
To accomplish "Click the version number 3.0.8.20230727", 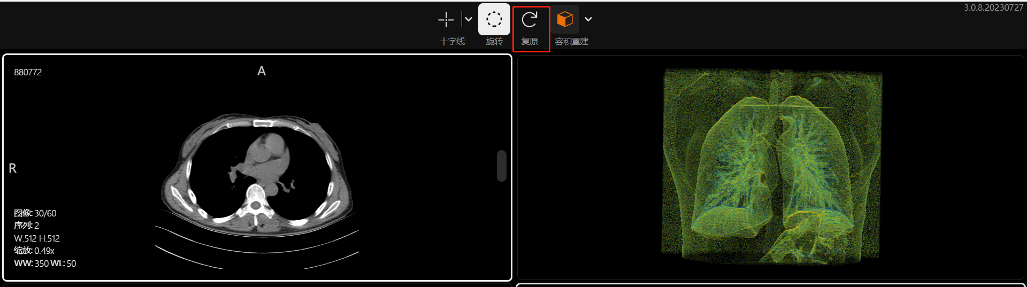I will tap(993, 7).
